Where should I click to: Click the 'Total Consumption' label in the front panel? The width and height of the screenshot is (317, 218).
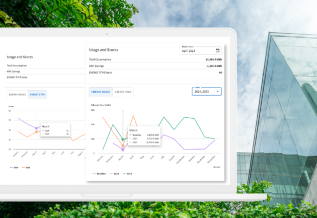coord(100,59)
